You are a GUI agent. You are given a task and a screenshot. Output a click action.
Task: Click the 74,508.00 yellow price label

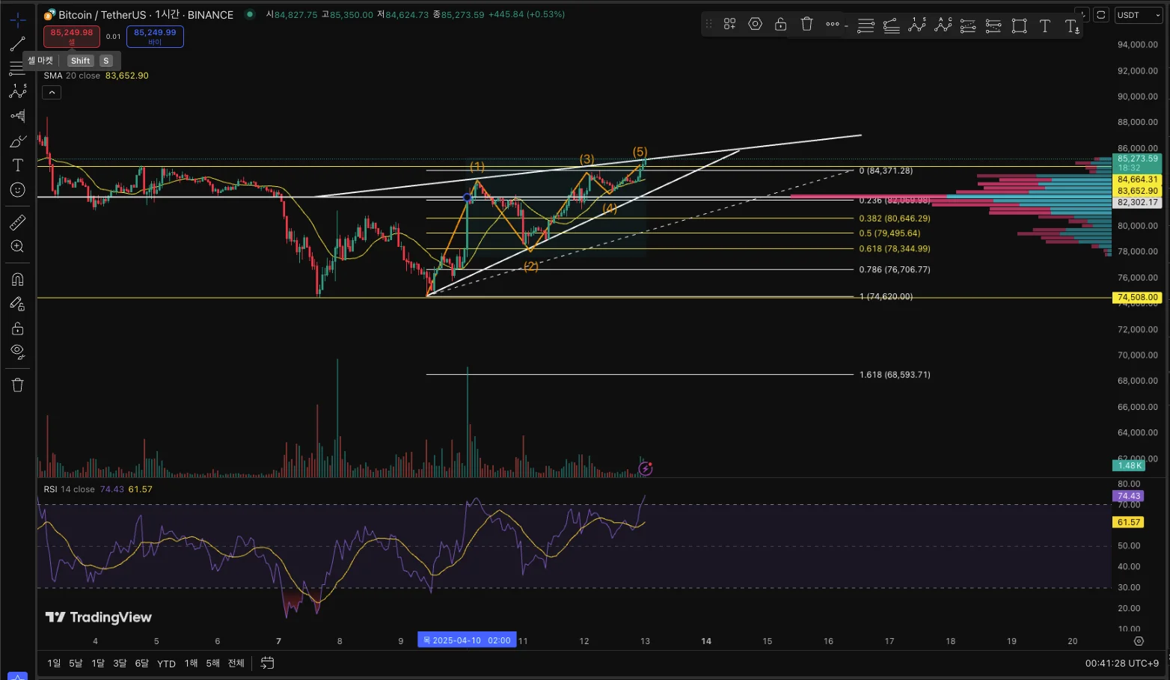pyautogui.click(x=1138, y=297)
